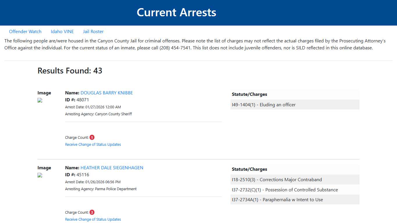Viewport: 397px width, 223px height.
Task: Click the Results Found: 43 heading
Action: coord(70,71)
